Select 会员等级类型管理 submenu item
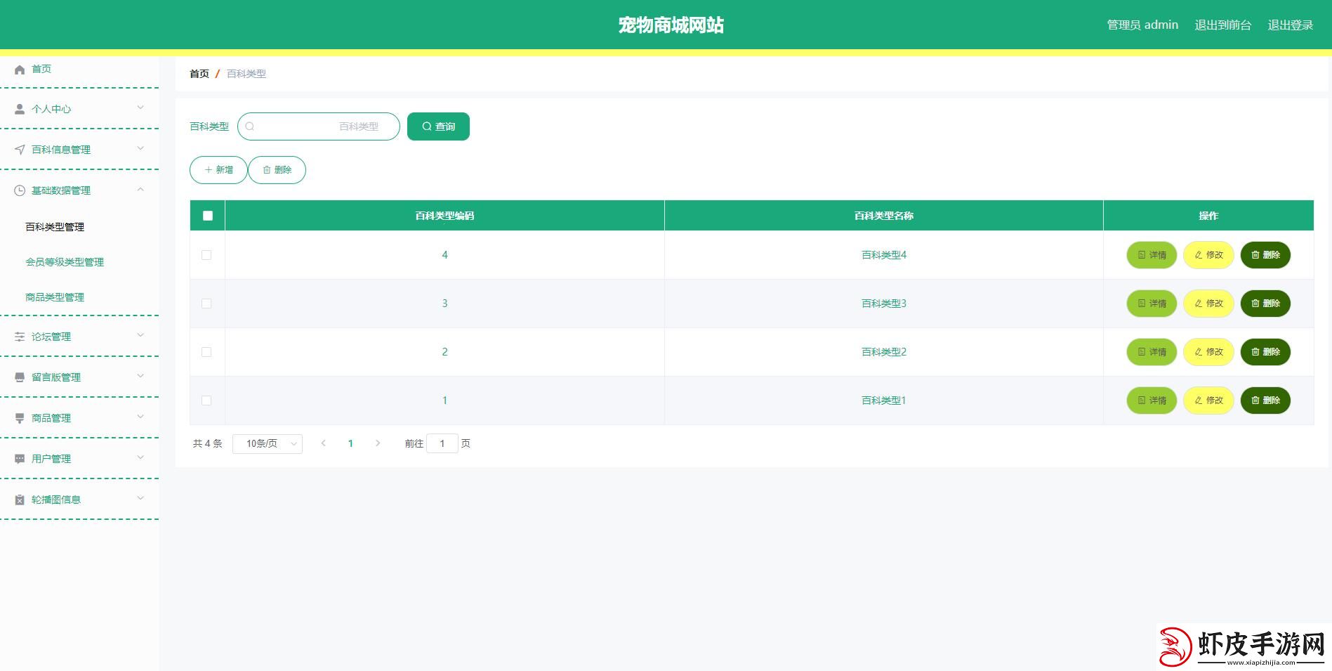This screenshot has height=671, width=1332. 65,262
